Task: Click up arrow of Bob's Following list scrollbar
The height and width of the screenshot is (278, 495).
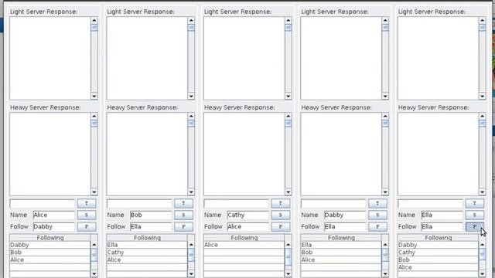Action: click(191, 245)
